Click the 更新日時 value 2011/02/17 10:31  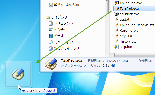coord(116,61)
